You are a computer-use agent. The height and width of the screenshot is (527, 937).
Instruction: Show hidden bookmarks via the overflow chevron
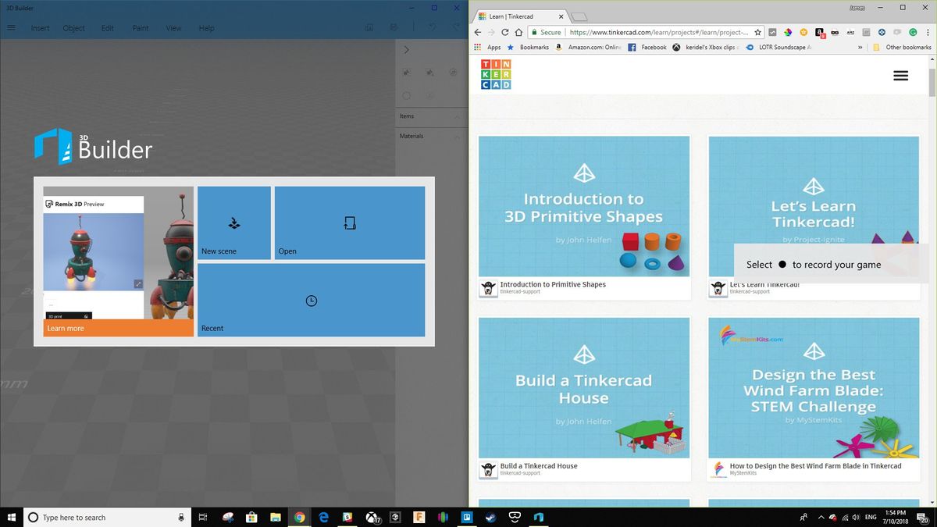point(859,47)
